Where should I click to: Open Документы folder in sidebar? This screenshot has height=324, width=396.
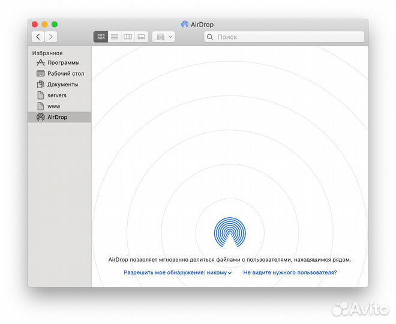[62, 85]
